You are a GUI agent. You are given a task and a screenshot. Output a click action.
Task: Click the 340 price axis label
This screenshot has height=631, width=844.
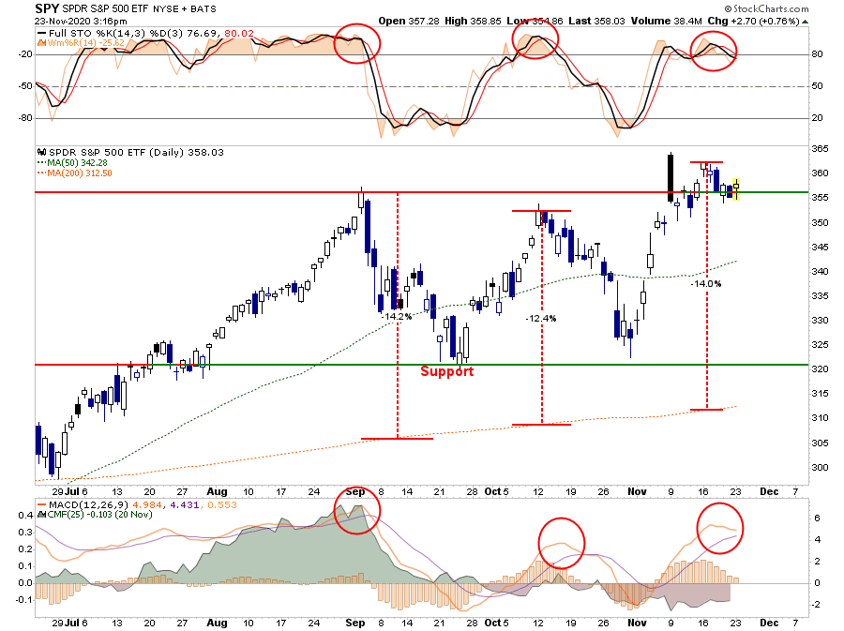tap(821, 272)
